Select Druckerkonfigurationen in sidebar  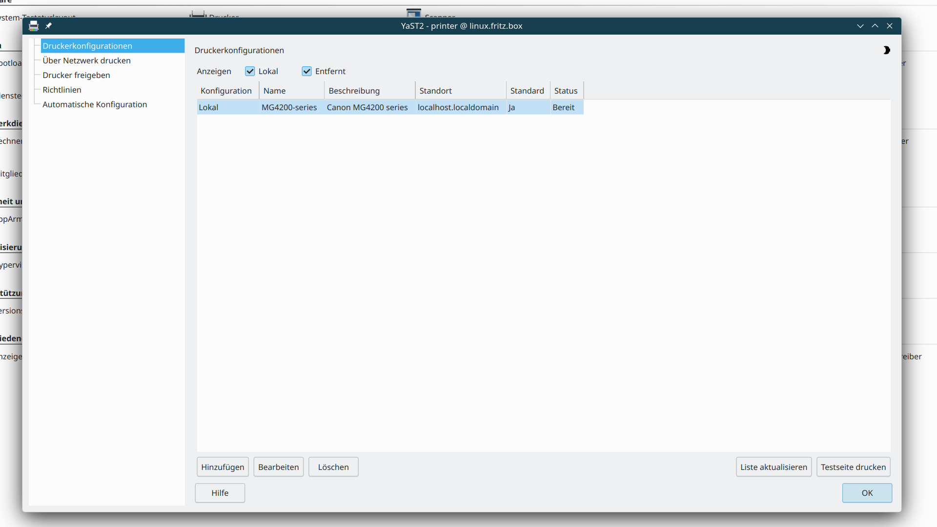coord(87,46)
